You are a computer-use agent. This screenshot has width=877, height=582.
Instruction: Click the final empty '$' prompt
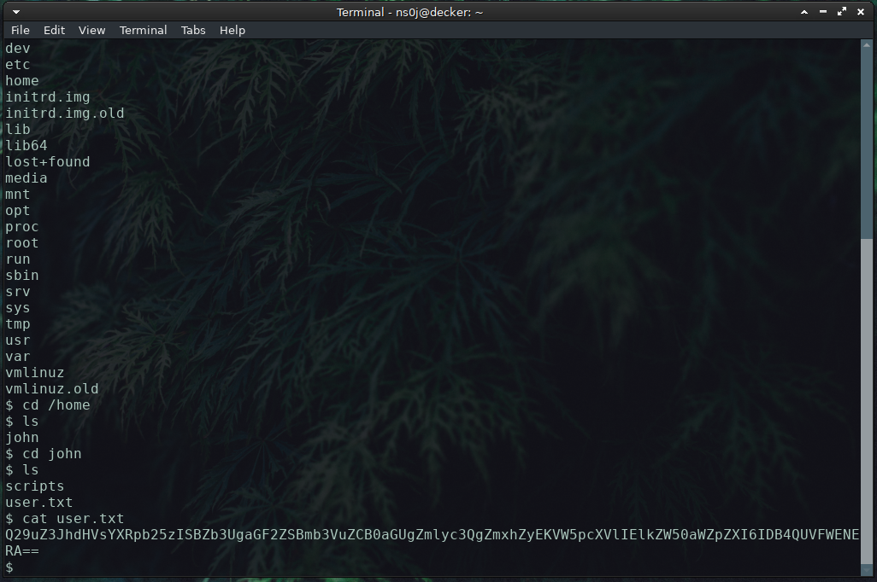tap(9, 567)
